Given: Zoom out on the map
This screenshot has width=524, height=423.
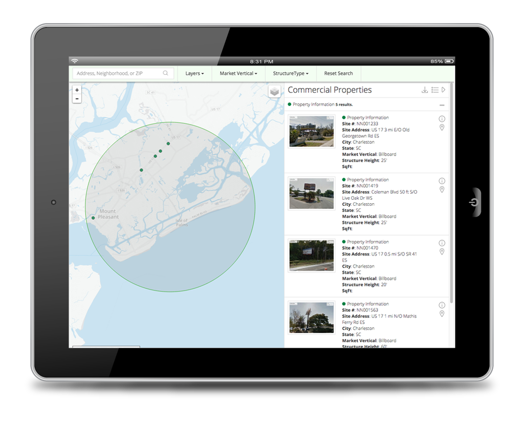Looking at the screenshot, I should 77,99.
